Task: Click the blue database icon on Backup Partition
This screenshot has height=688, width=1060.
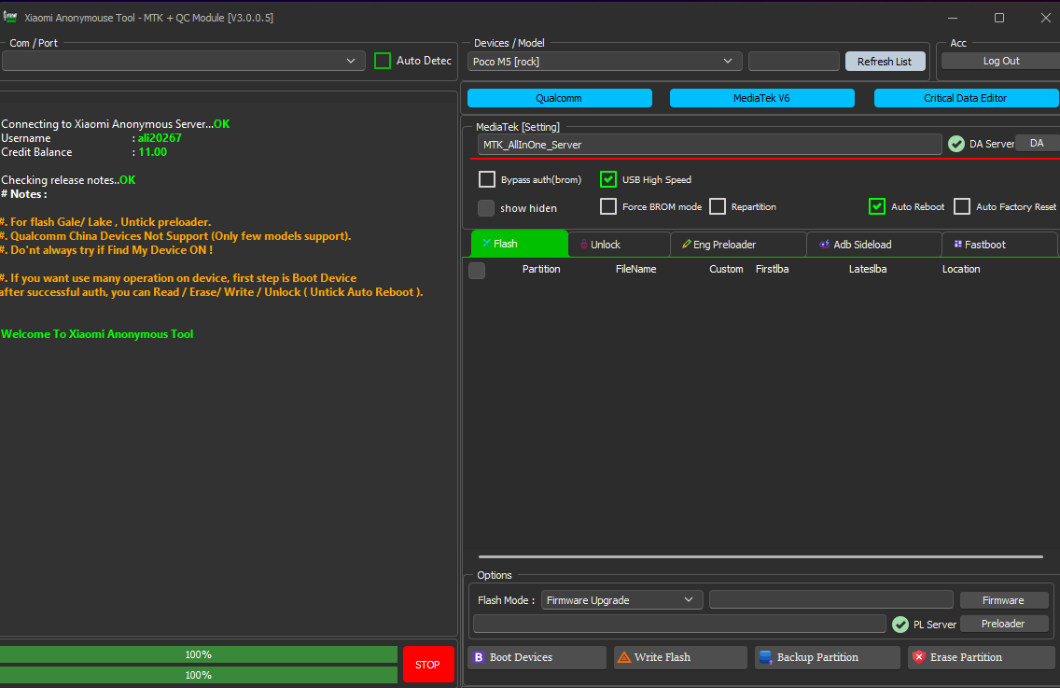Action: [766, 657]
